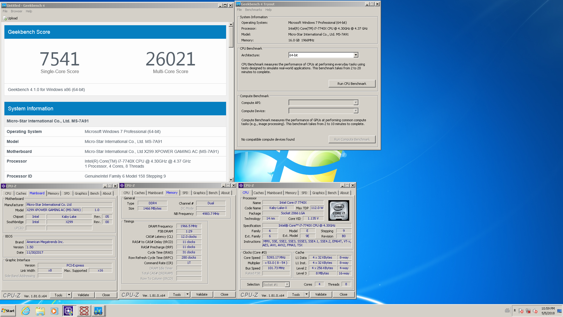563x317 pixels.
Task: Click the Intel Core i7 X-series logo
Action: (339, 210)
